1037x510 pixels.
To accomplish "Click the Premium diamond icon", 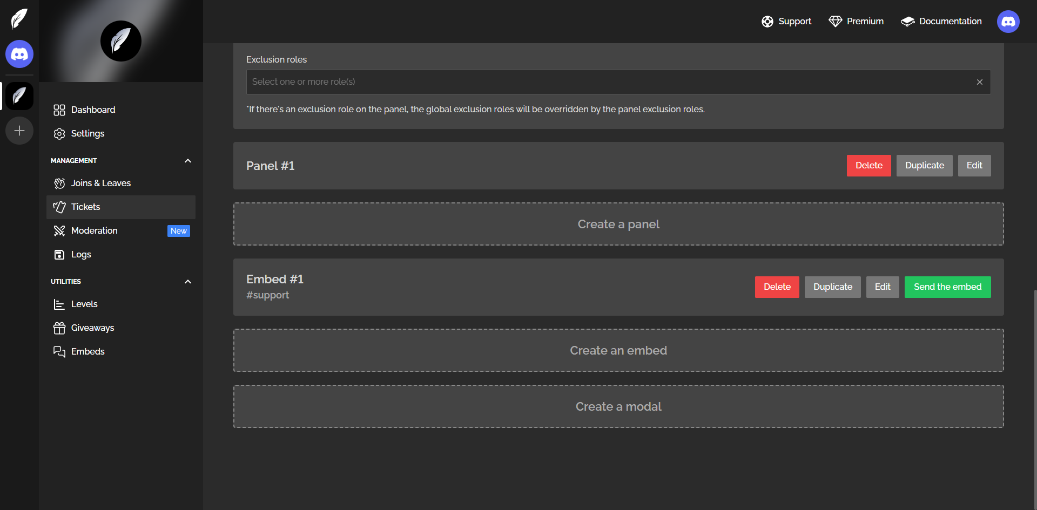I will [x=835, y=22].
